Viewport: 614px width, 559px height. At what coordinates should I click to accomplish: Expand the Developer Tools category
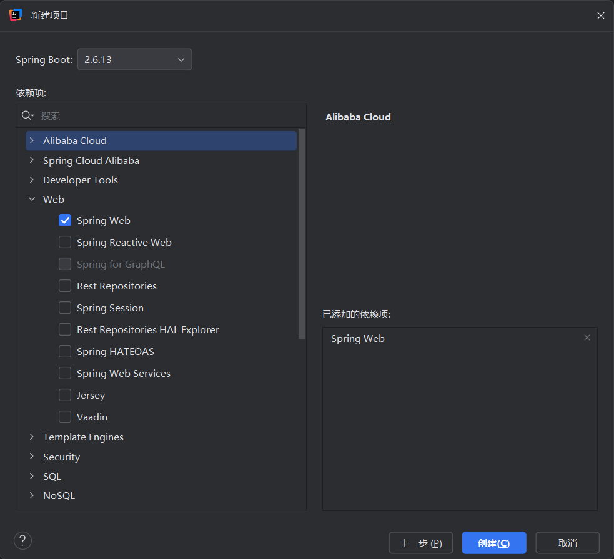[x=32, y=180]
